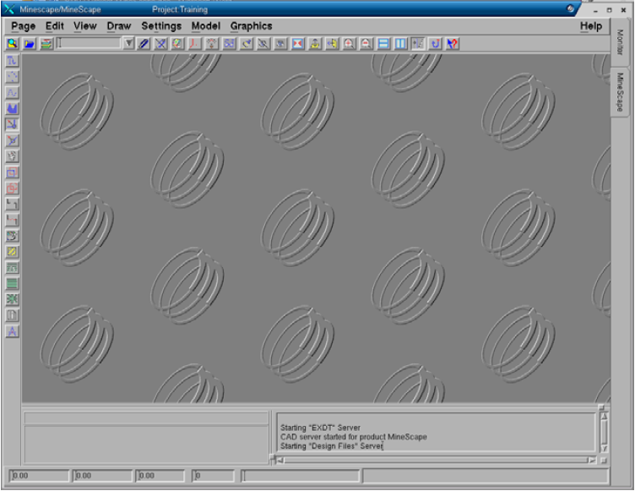Activate the pointer with question mark help icon
The width and height of the screenshot is (635, 491).
tap(453, 43)
